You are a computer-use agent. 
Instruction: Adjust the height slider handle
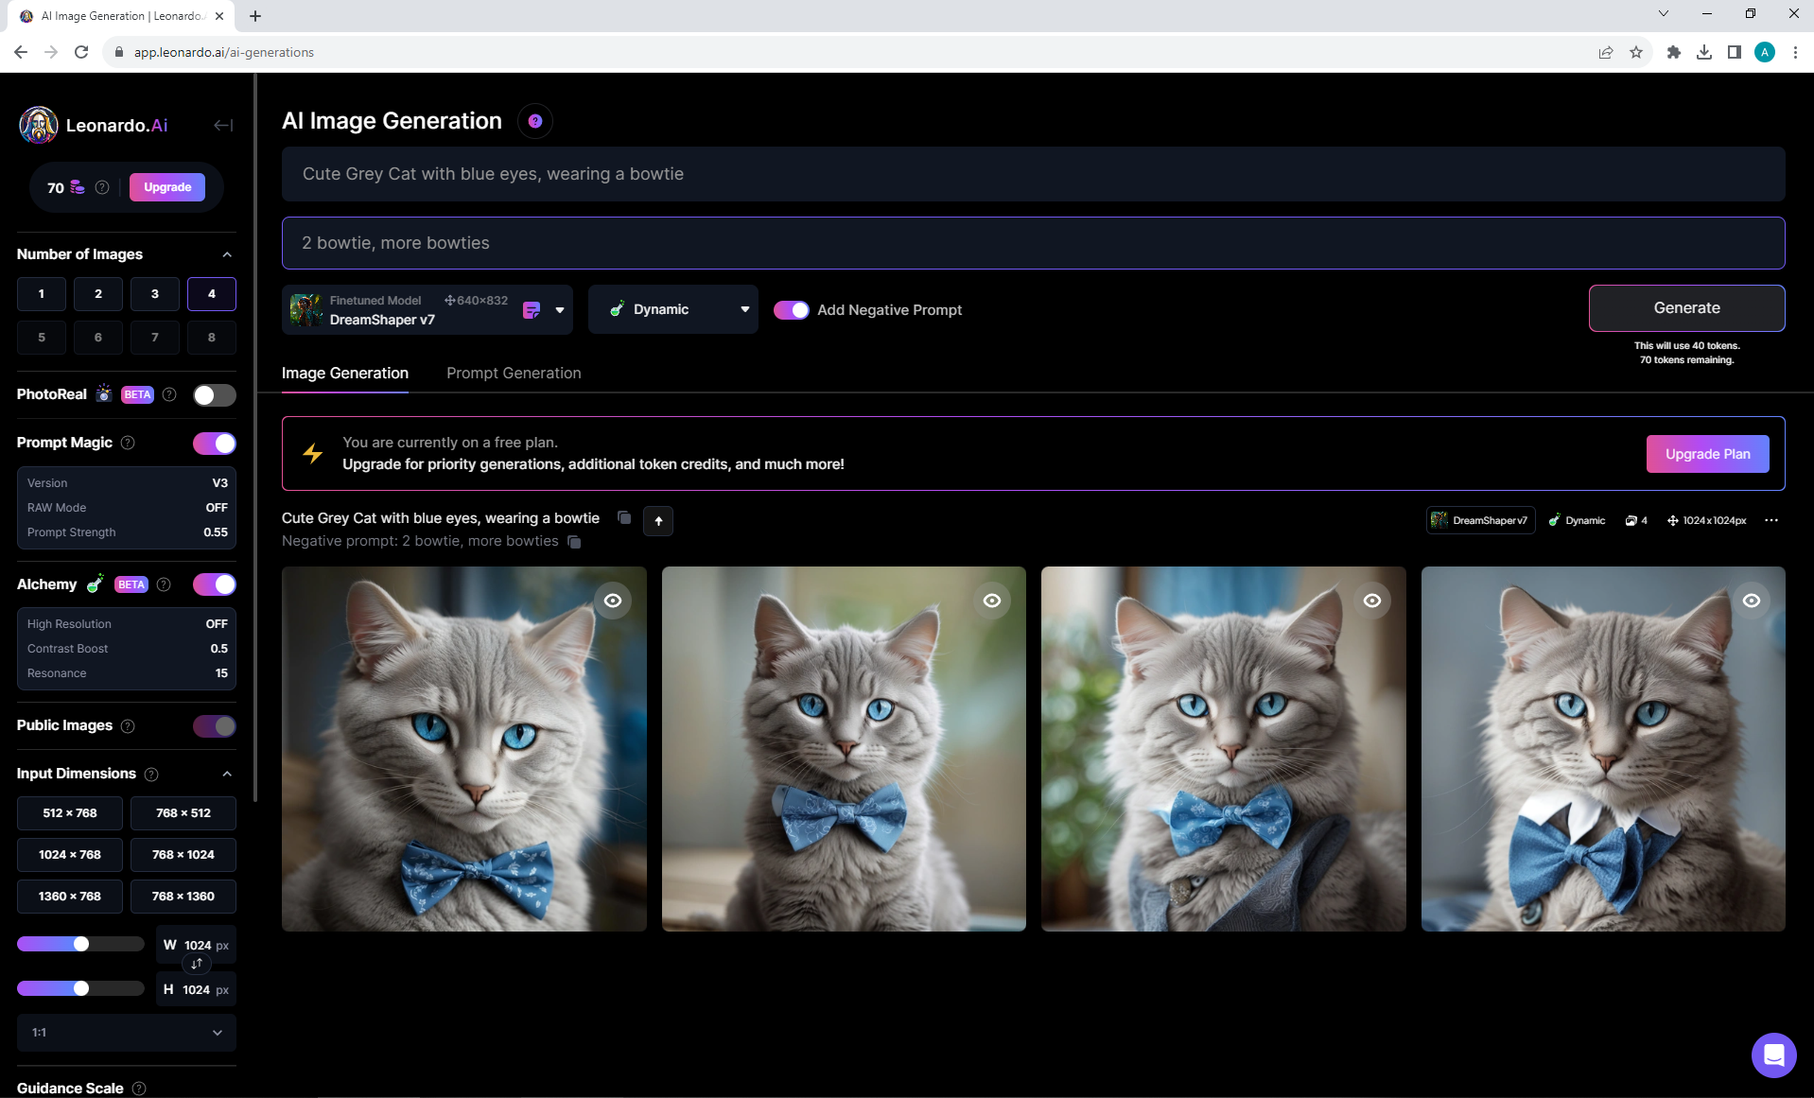pyautogui.click(x=81, y=988)
